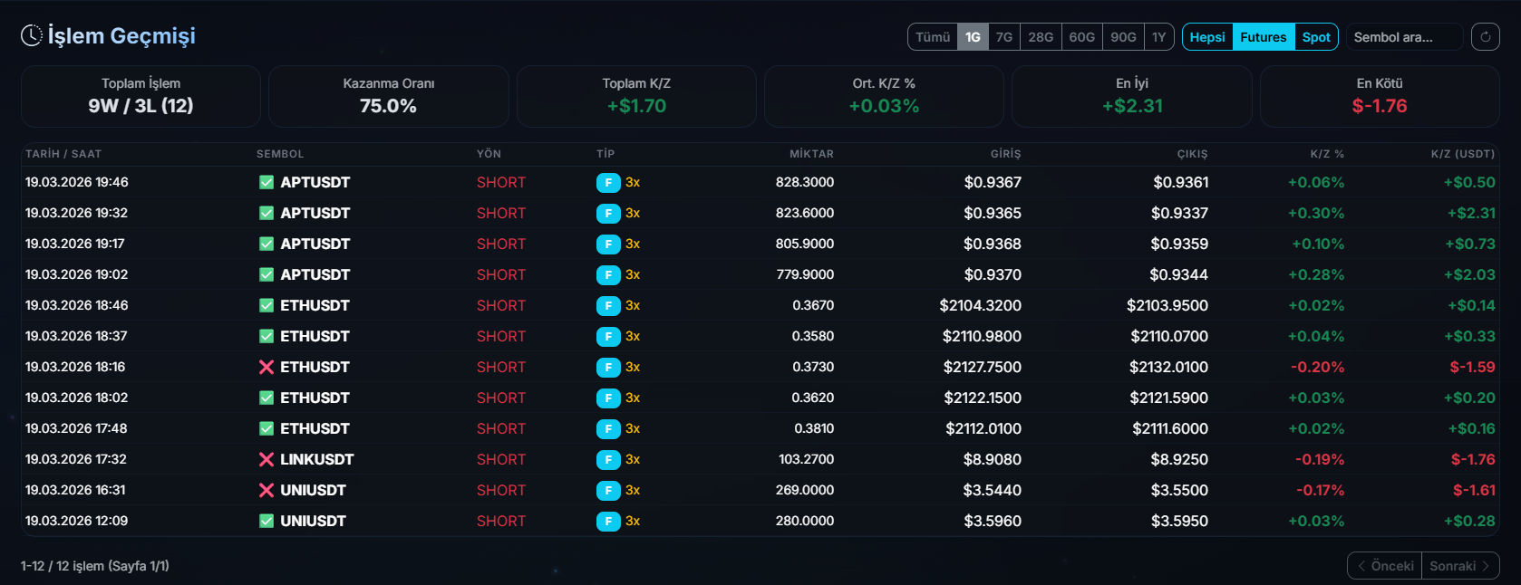Screen dimensions: 1521x585
Task: Click 3x leverage on 18:37 row
Action: point(633,336)
